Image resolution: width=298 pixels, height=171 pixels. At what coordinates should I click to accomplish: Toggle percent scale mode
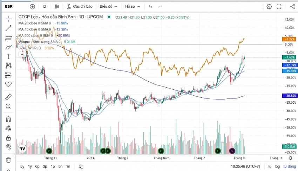click(x=269, y=167)
